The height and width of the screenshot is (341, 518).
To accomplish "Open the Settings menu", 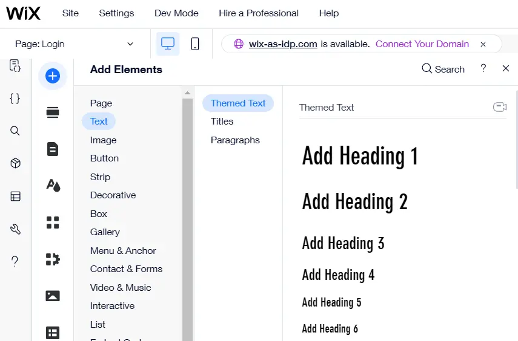I will pyautogui.click(x=116, y=13).
